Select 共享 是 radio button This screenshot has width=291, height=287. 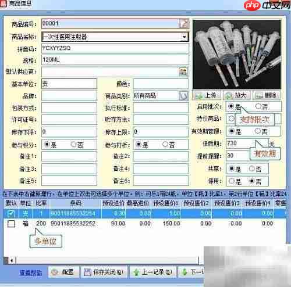[x=231, y=168]
